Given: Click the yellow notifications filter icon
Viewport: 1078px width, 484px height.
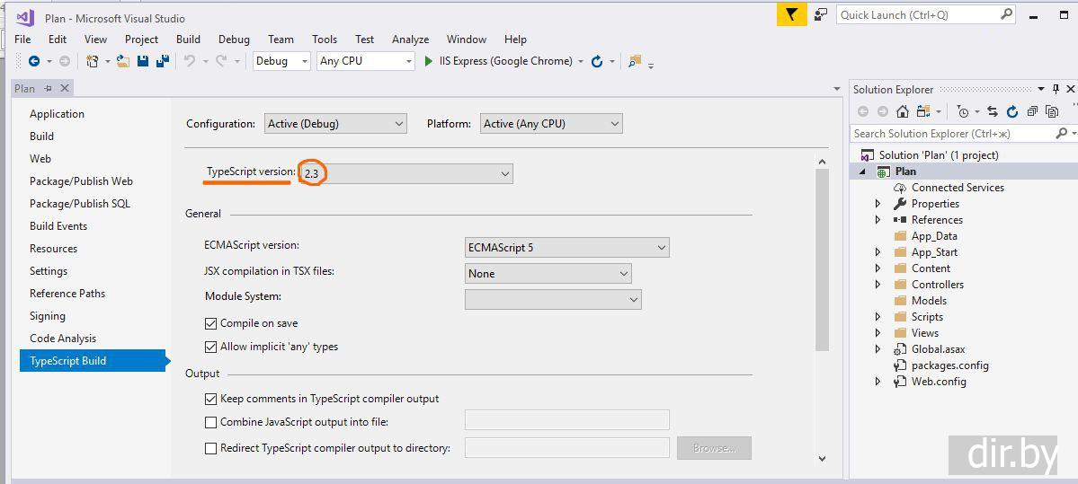Looking at the screenshot, I should click(791, 14).
